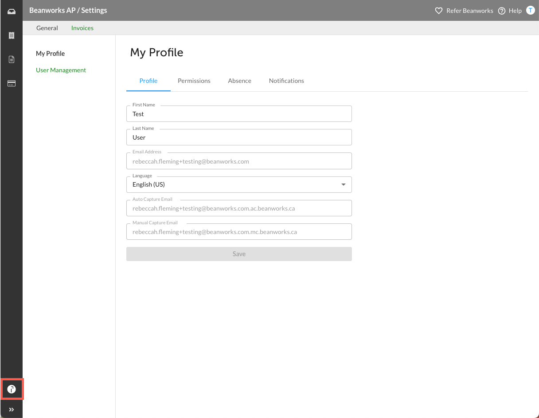Image resolution: width=539 pixels, height=418 pixels.
Task: Click the First Name field
Action: coord(239,114)
